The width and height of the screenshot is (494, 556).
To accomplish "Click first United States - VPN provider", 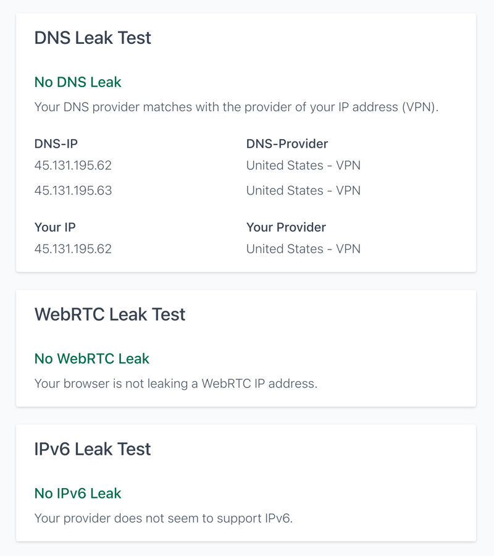I will pyautogui.click(x=303, y=165).
